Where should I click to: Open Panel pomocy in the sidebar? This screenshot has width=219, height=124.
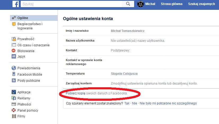[28, 111]
